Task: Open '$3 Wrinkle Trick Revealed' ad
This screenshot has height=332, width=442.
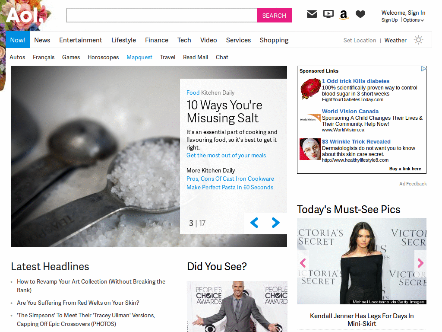Action: point(356,141)
